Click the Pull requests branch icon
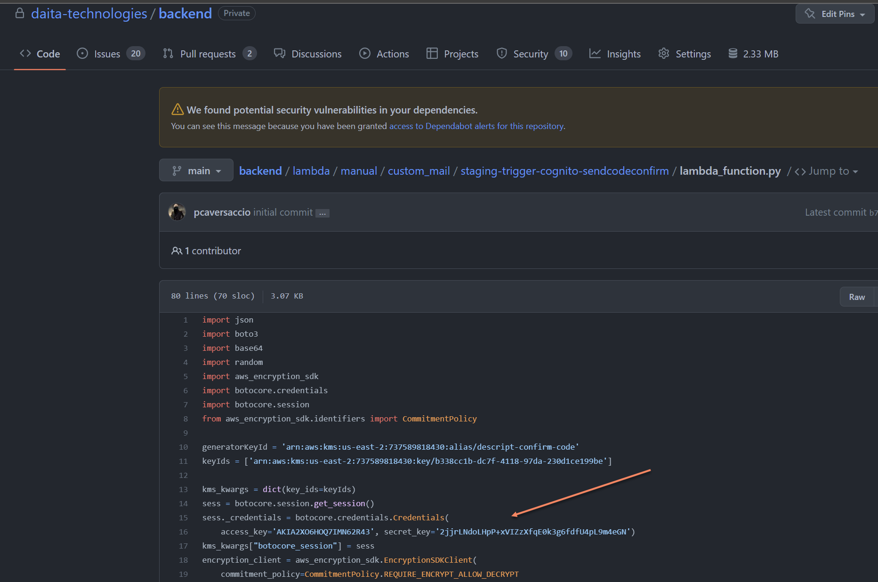The image size is (878, 582). [x=168, y=54]
